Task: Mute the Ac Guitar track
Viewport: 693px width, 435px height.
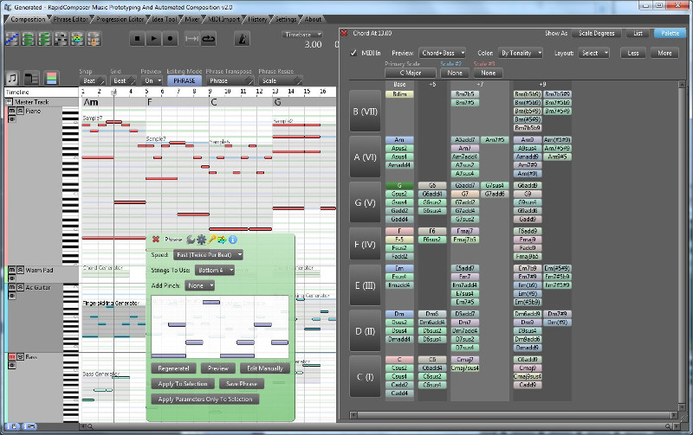Action: pos(12,287)
